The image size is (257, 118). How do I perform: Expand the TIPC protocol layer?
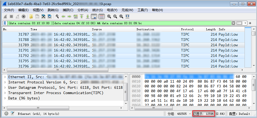[5, 93]
